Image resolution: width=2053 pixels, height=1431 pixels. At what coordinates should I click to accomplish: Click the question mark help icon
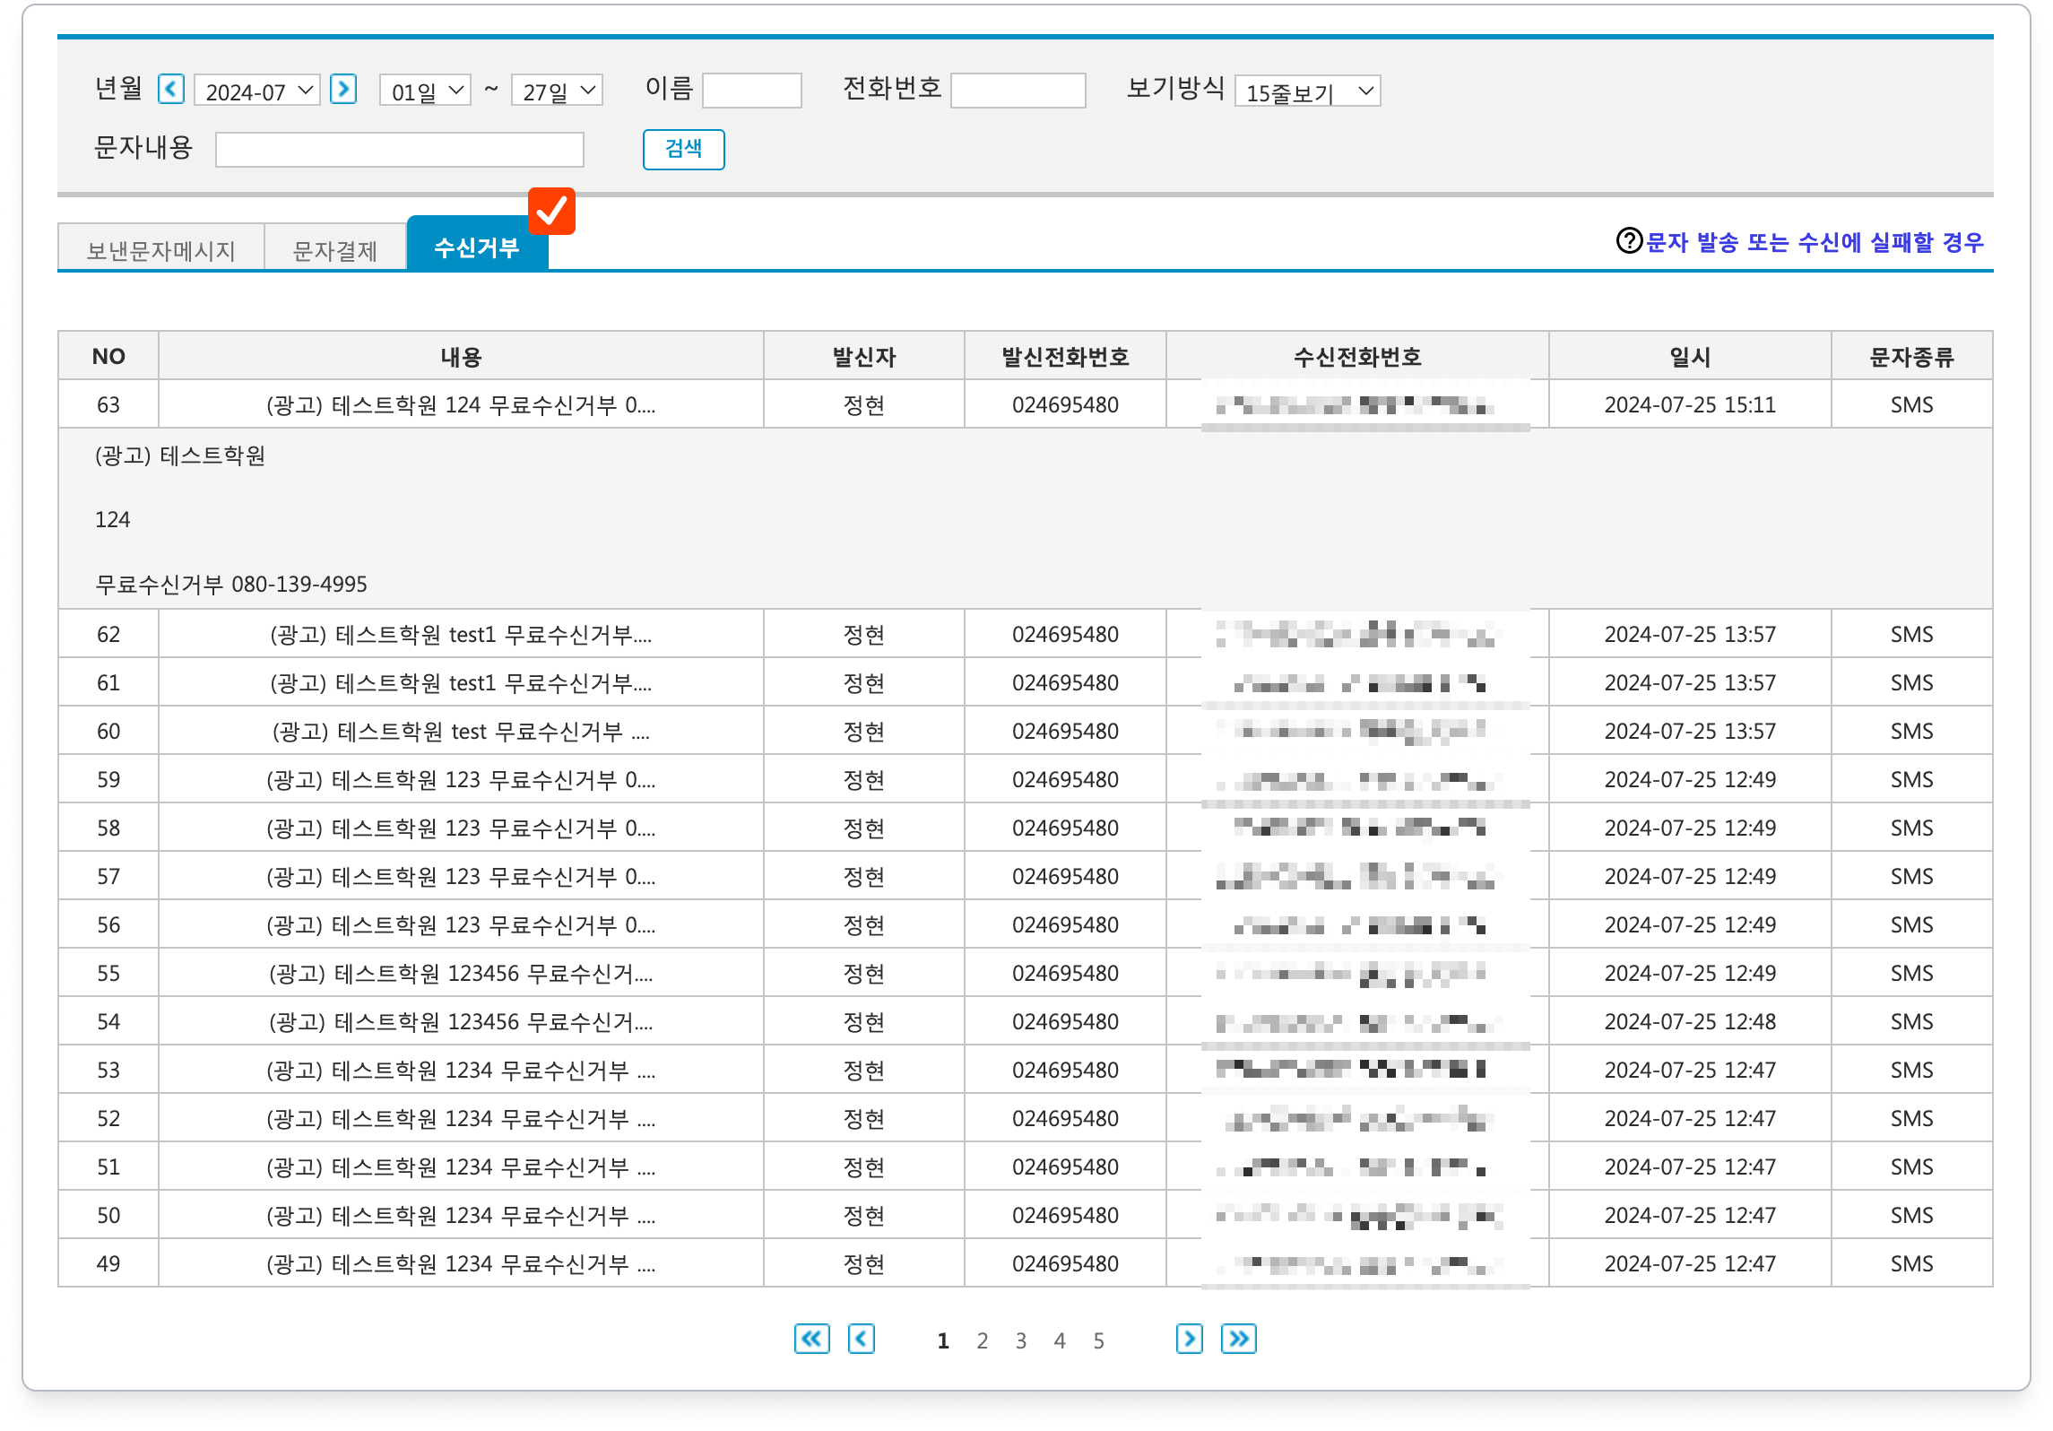1629,241
